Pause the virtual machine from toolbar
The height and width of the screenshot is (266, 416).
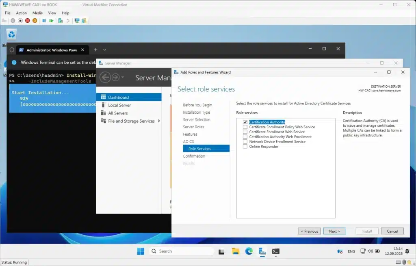point(44,21)
